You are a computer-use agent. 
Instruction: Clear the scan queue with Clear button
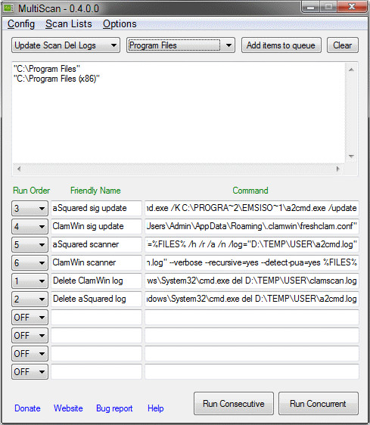(x=342, y=45)
